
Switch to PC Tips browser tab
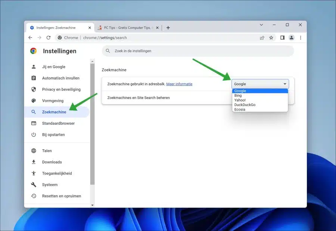click(x=128, y=28)
